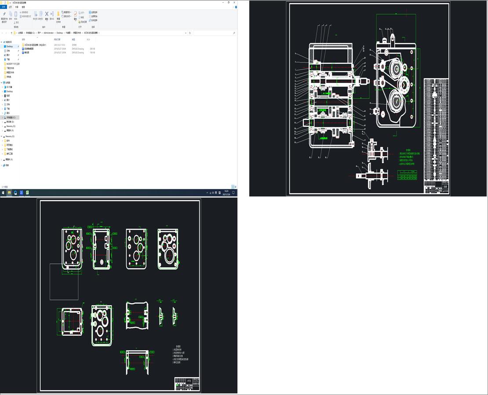Click the Paste shortcut ribbon item
Image resolution: width=488 pixels, height=395 pixels.
pyautogui.click(x=25, y=16)
